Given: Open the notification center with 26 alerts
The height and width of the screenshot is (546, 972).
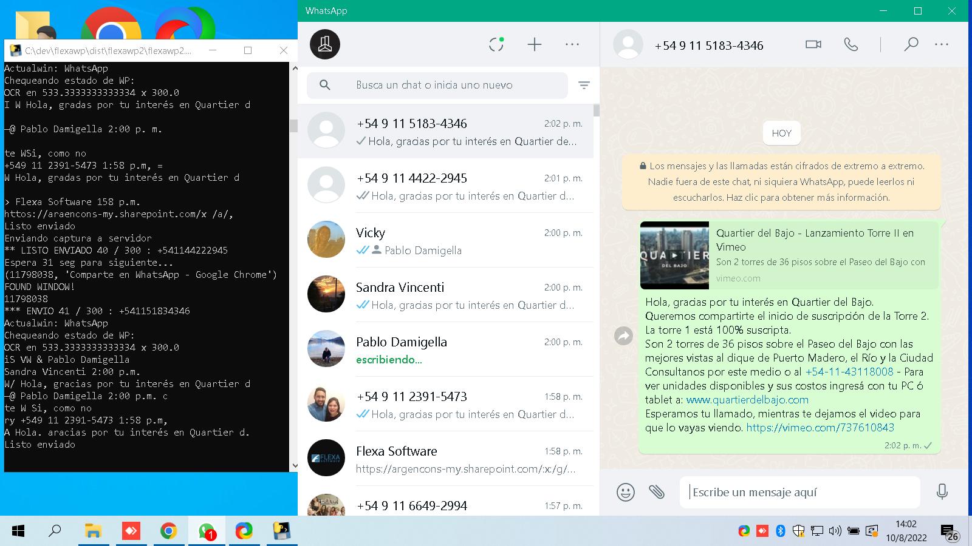Looking at the screenshot, I should point(950,532).
